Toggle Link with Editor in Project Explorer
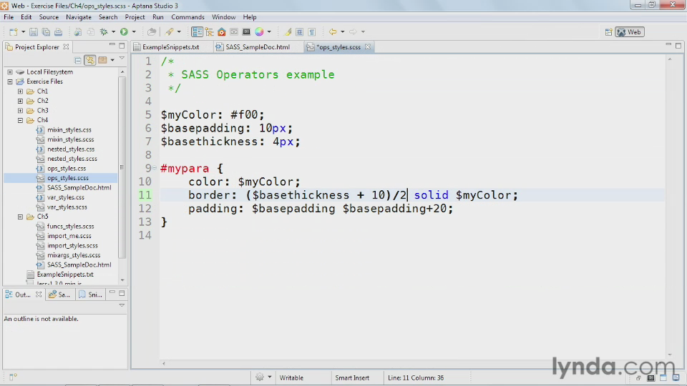Image resolution: width=687 pixels, height=386 pixels. (x=90, y=60)
